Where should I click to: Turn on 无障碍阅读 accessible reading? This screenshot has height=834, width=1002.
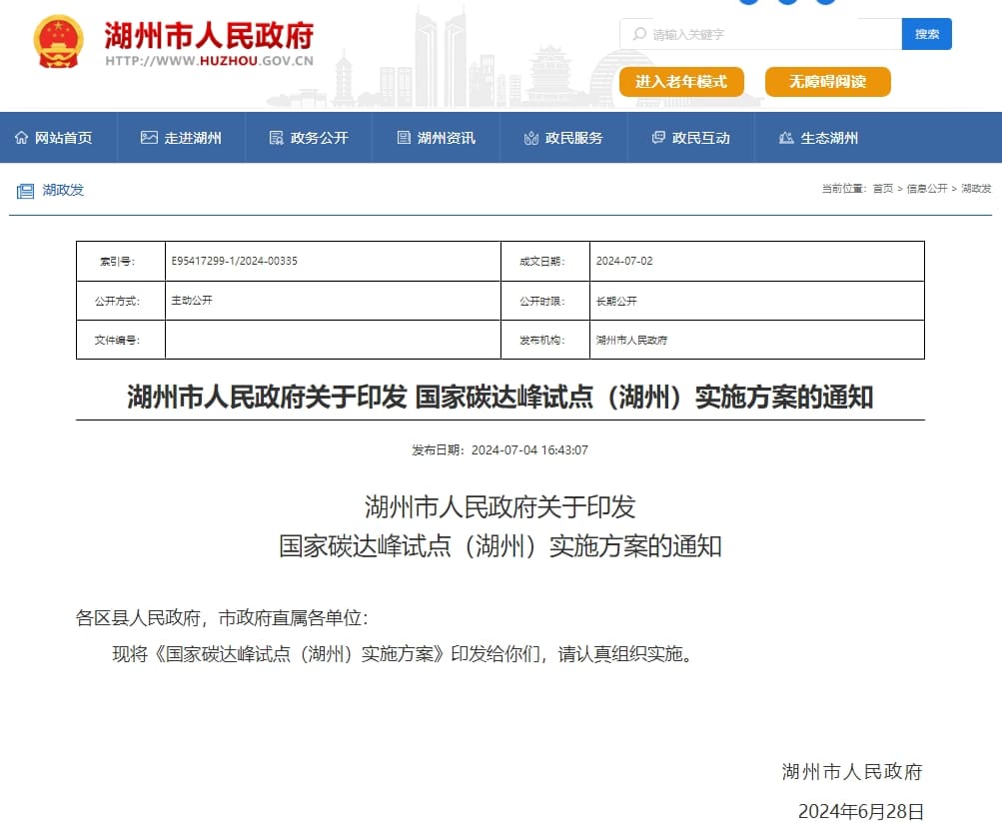pos(827,82)
